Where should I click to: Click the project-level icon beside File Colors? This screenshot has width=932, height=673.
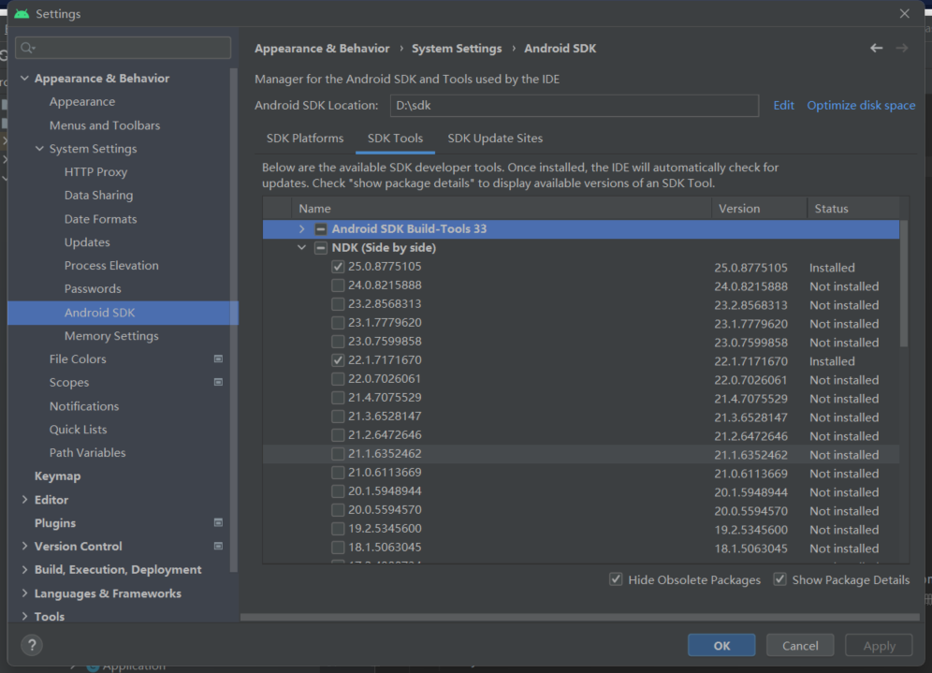click(x=218, y=359)
